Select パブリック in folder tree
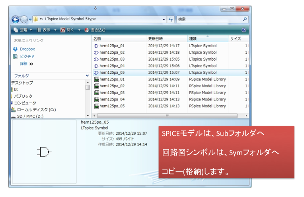The height and width of the screenshot is (197, 304). coord(23,96)
